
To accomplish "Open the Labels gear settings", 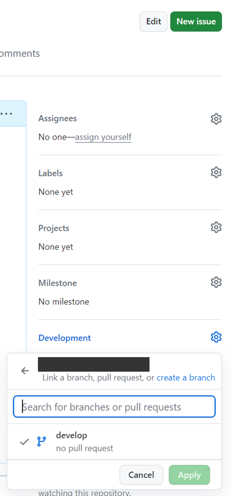I will [216, 172].
